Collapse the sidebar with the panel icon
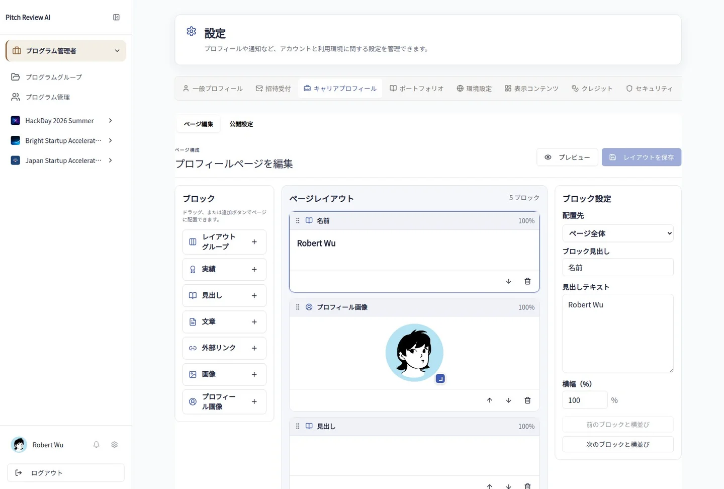724x489 pixels. [x=116, y=17]
